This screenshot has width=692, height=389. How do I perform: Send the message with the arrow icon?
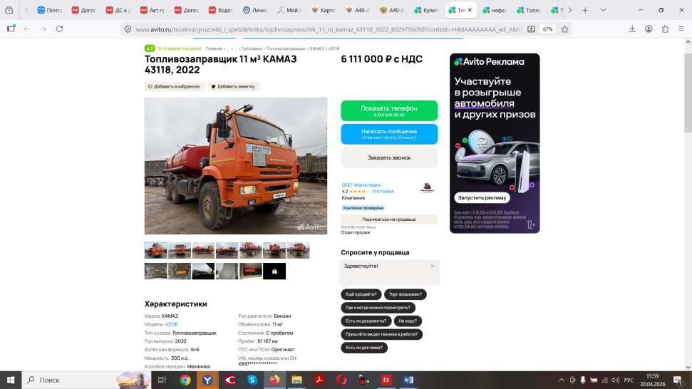(x=433, y=266)
